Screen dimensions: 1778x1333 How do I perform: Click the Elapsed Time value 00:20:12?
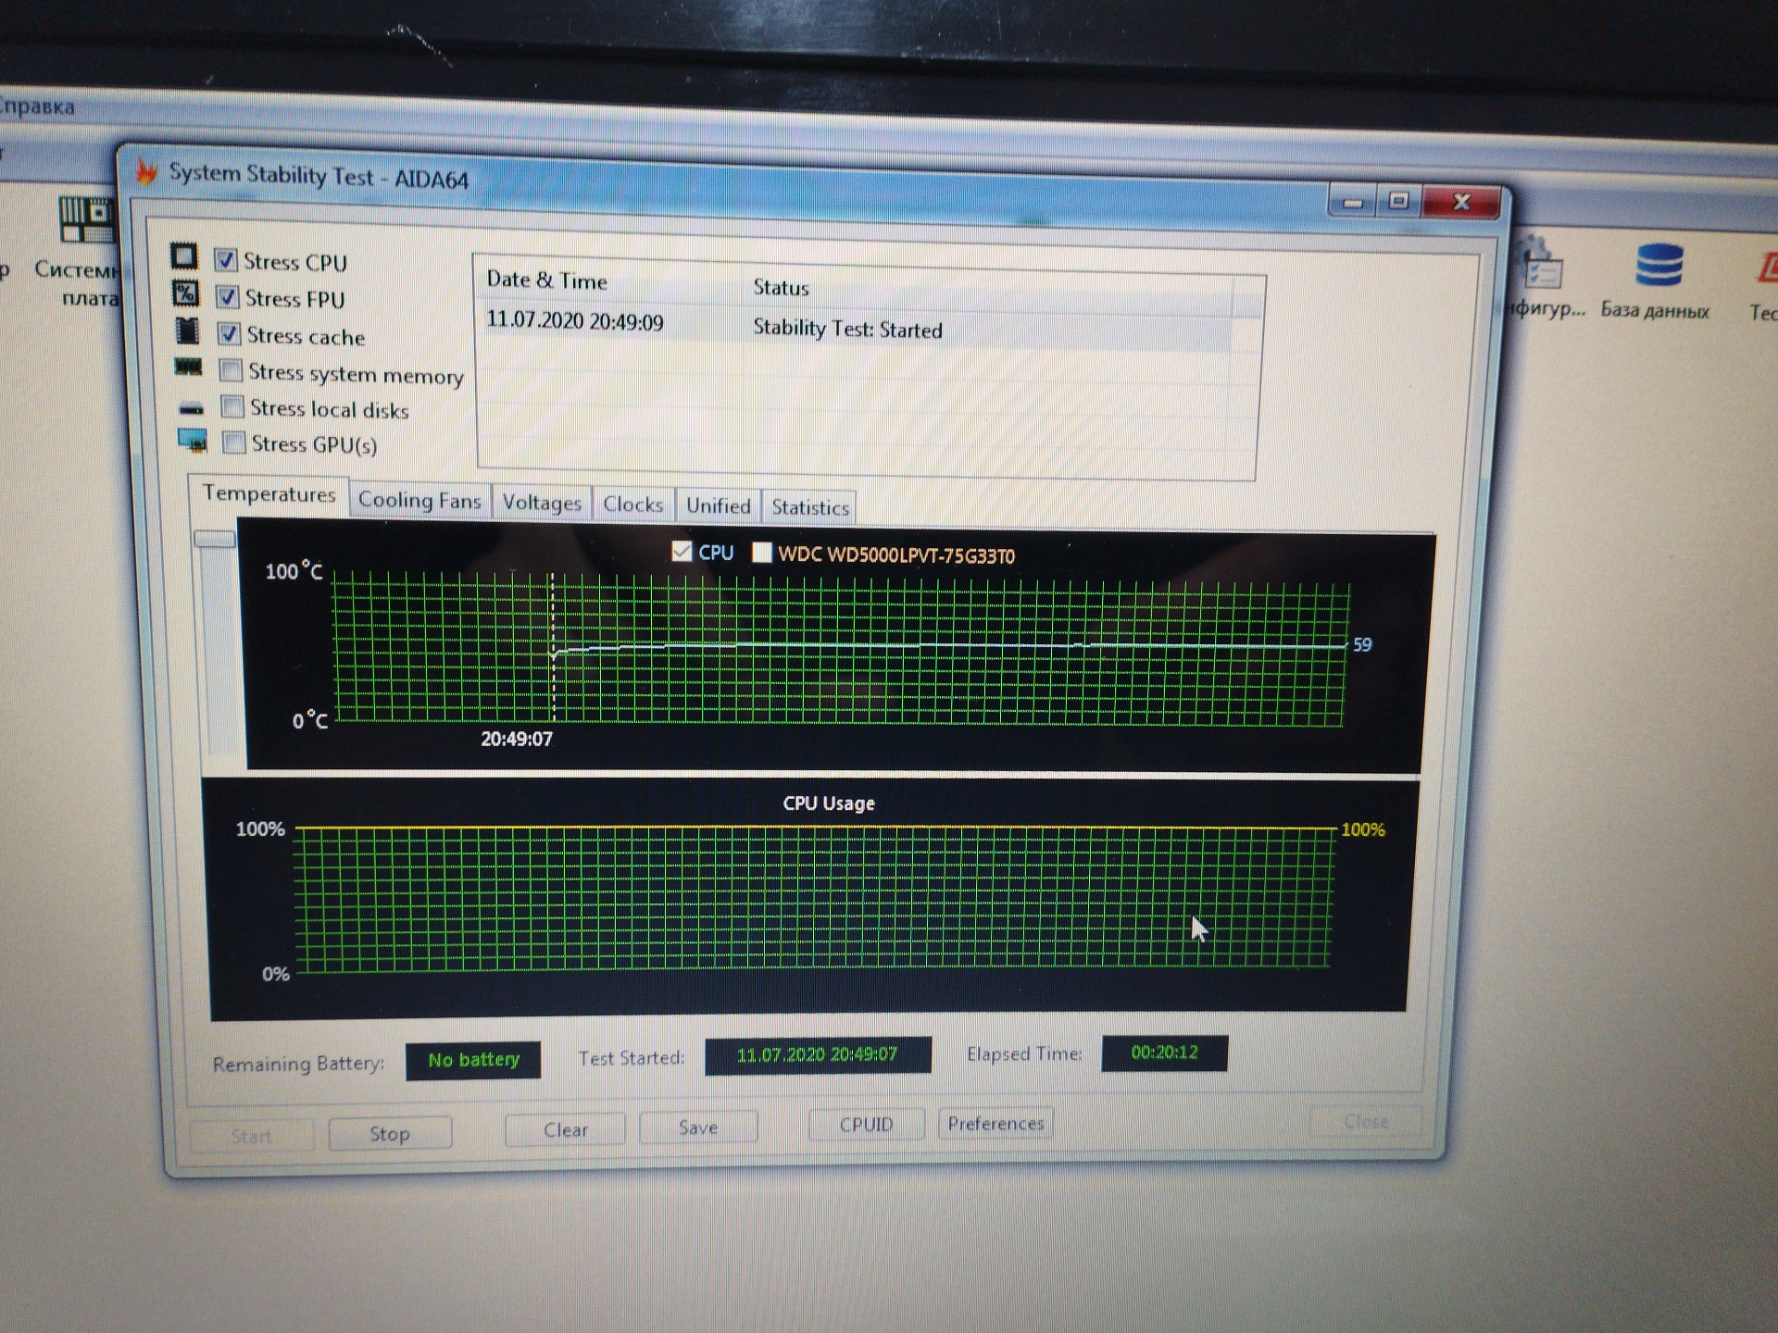tap(1164, 1053)
